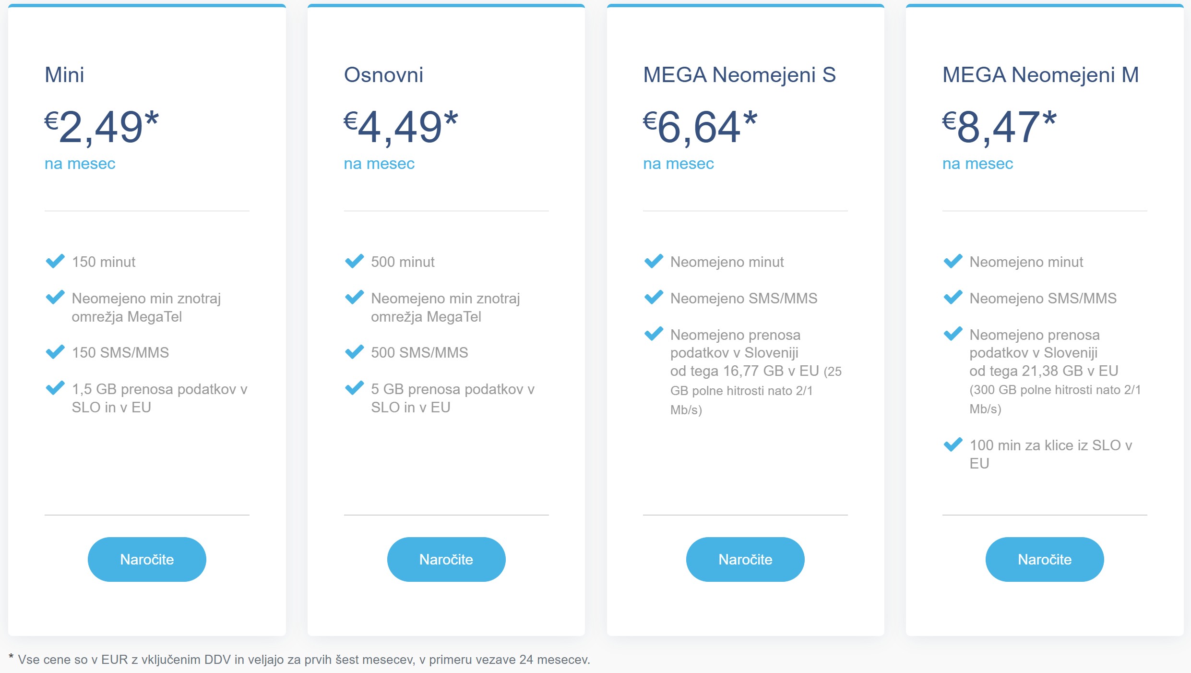Click the MEGA Neomejeni S heading
This screenshot has height=673, width=1191.
pyautogui.click(x=739, y=75)
